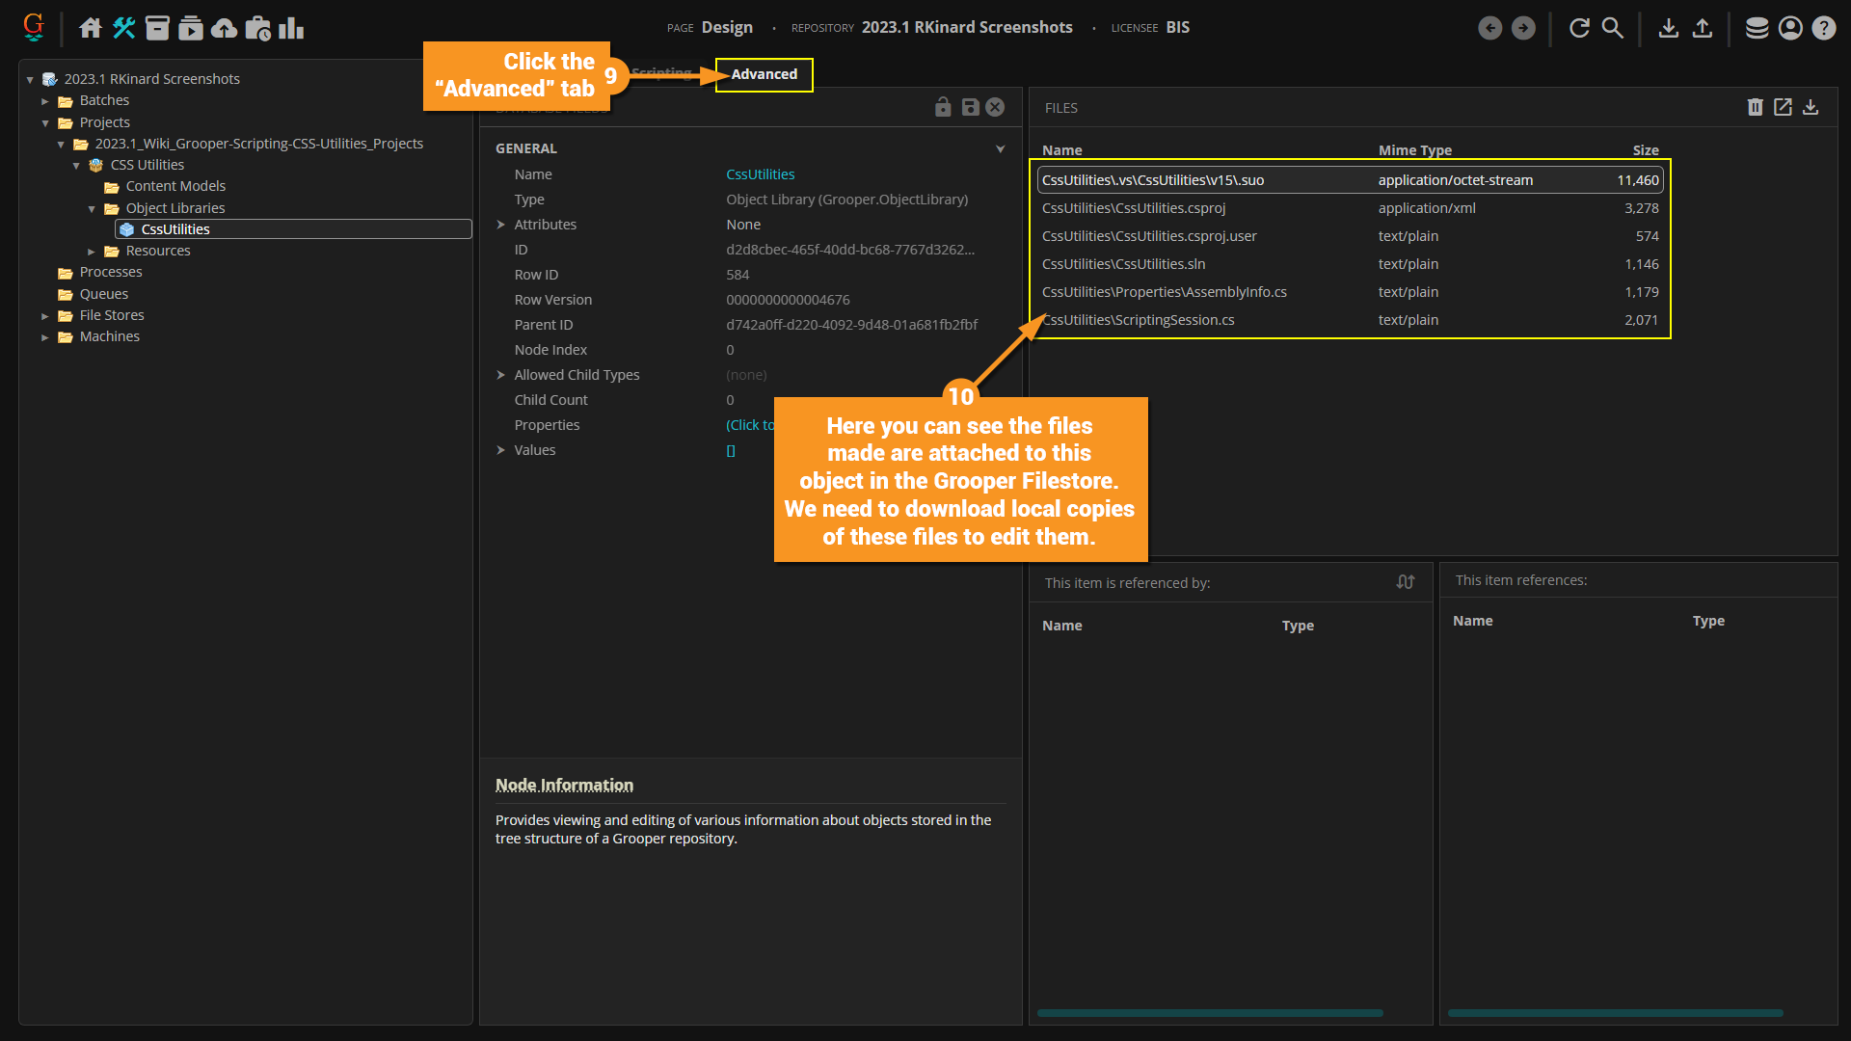Open the Stats bar chart icon
This screenshot has width=1851, height=1041.
(x=290, y=28)
